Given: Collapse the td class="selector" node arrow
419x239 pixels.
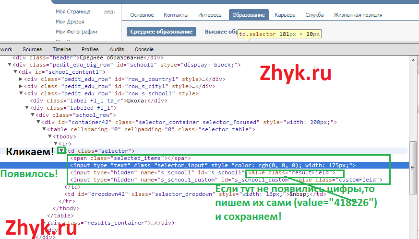Looking at the screenshot, I should [x=61, y=150].
